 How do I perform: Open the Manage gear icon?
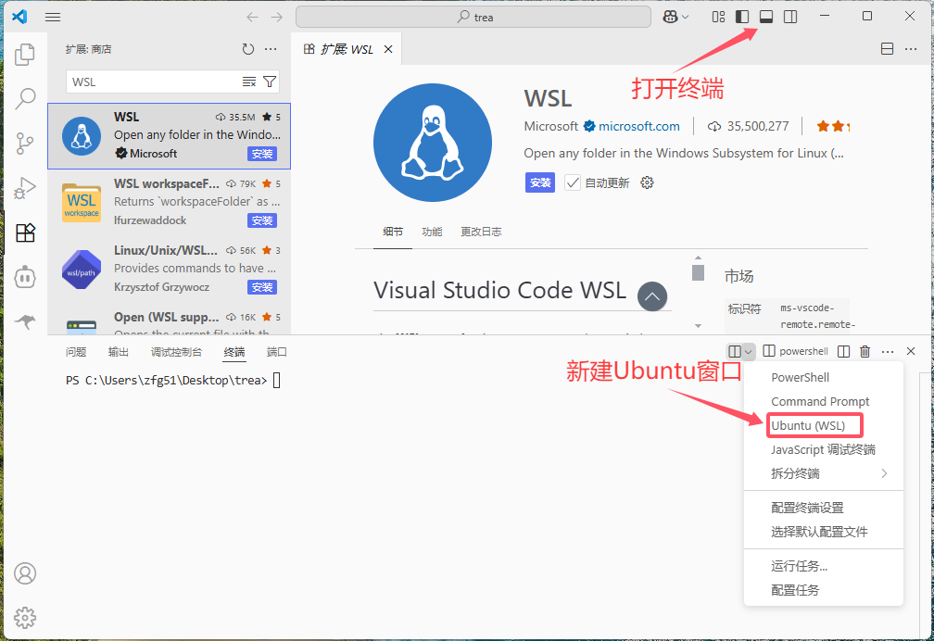click(25, 618)
